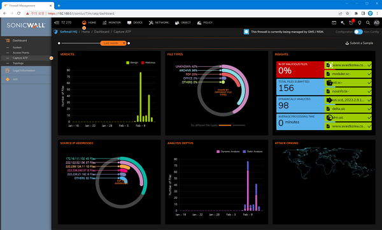This screenshot has height=230, width=382.
Task: Open a new browser tab with the plus icon
Action: (59, 5)
